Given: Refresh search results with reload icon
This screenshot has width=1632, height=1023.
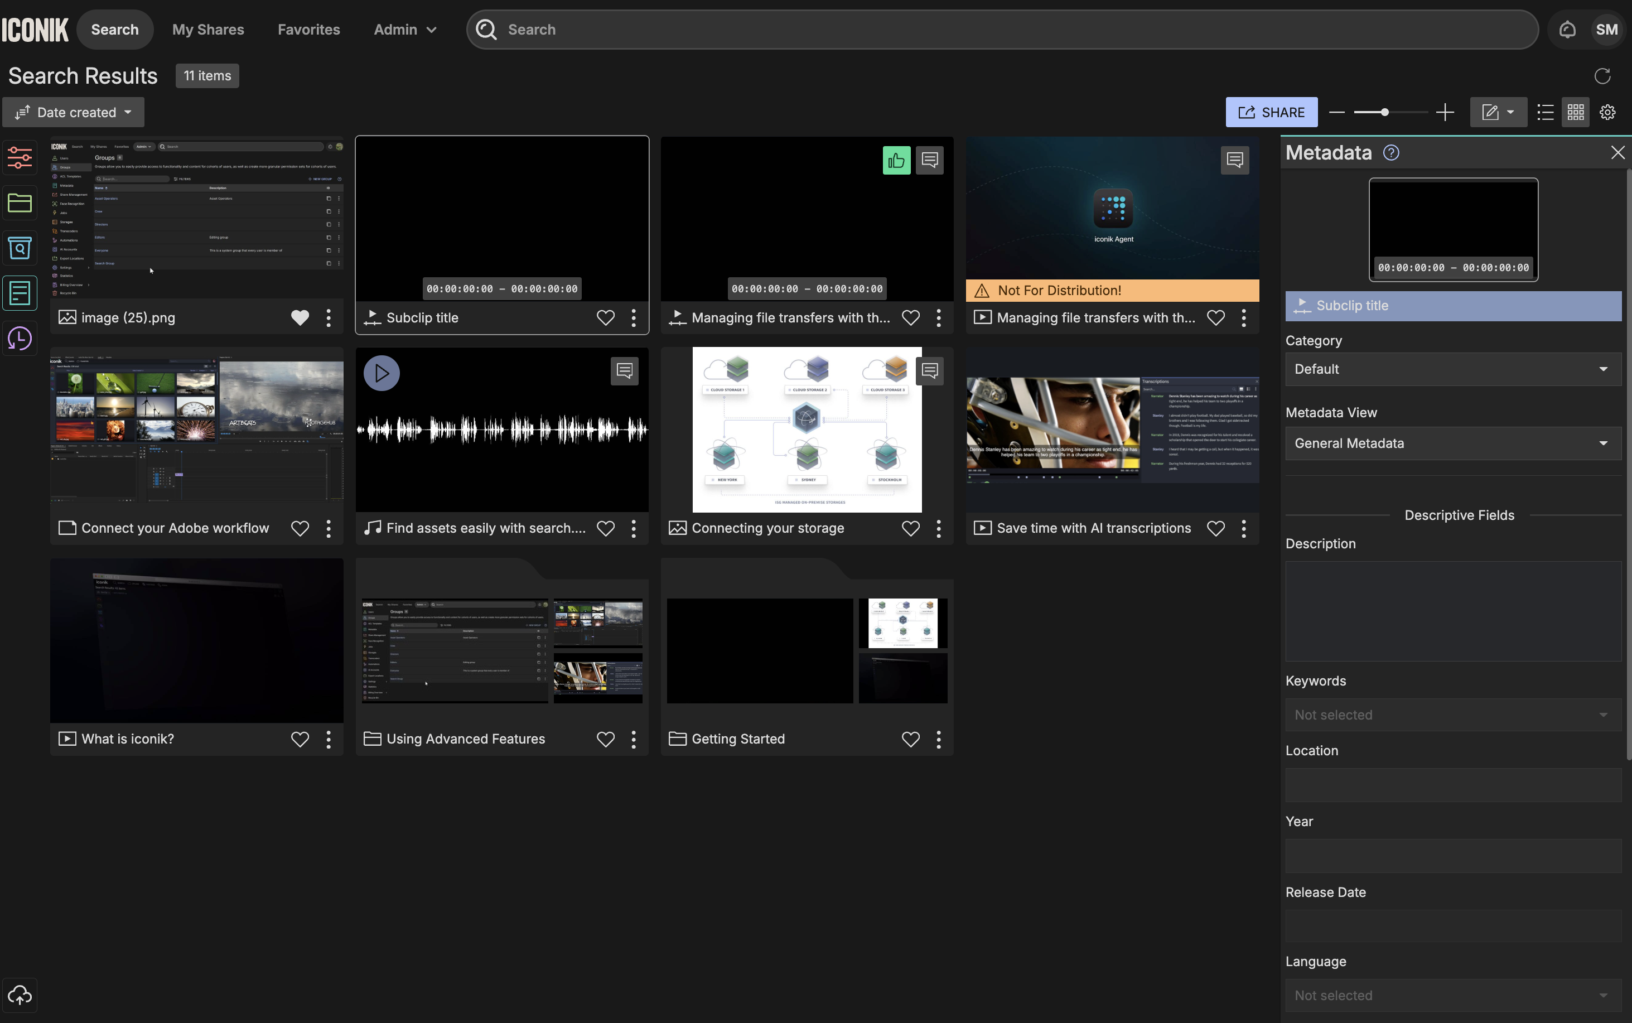Looking at the screenshot, I should tap(1602, 76).
